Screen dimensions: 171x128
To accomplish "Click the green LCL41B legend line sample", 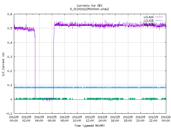I will [x=159, y=20].
